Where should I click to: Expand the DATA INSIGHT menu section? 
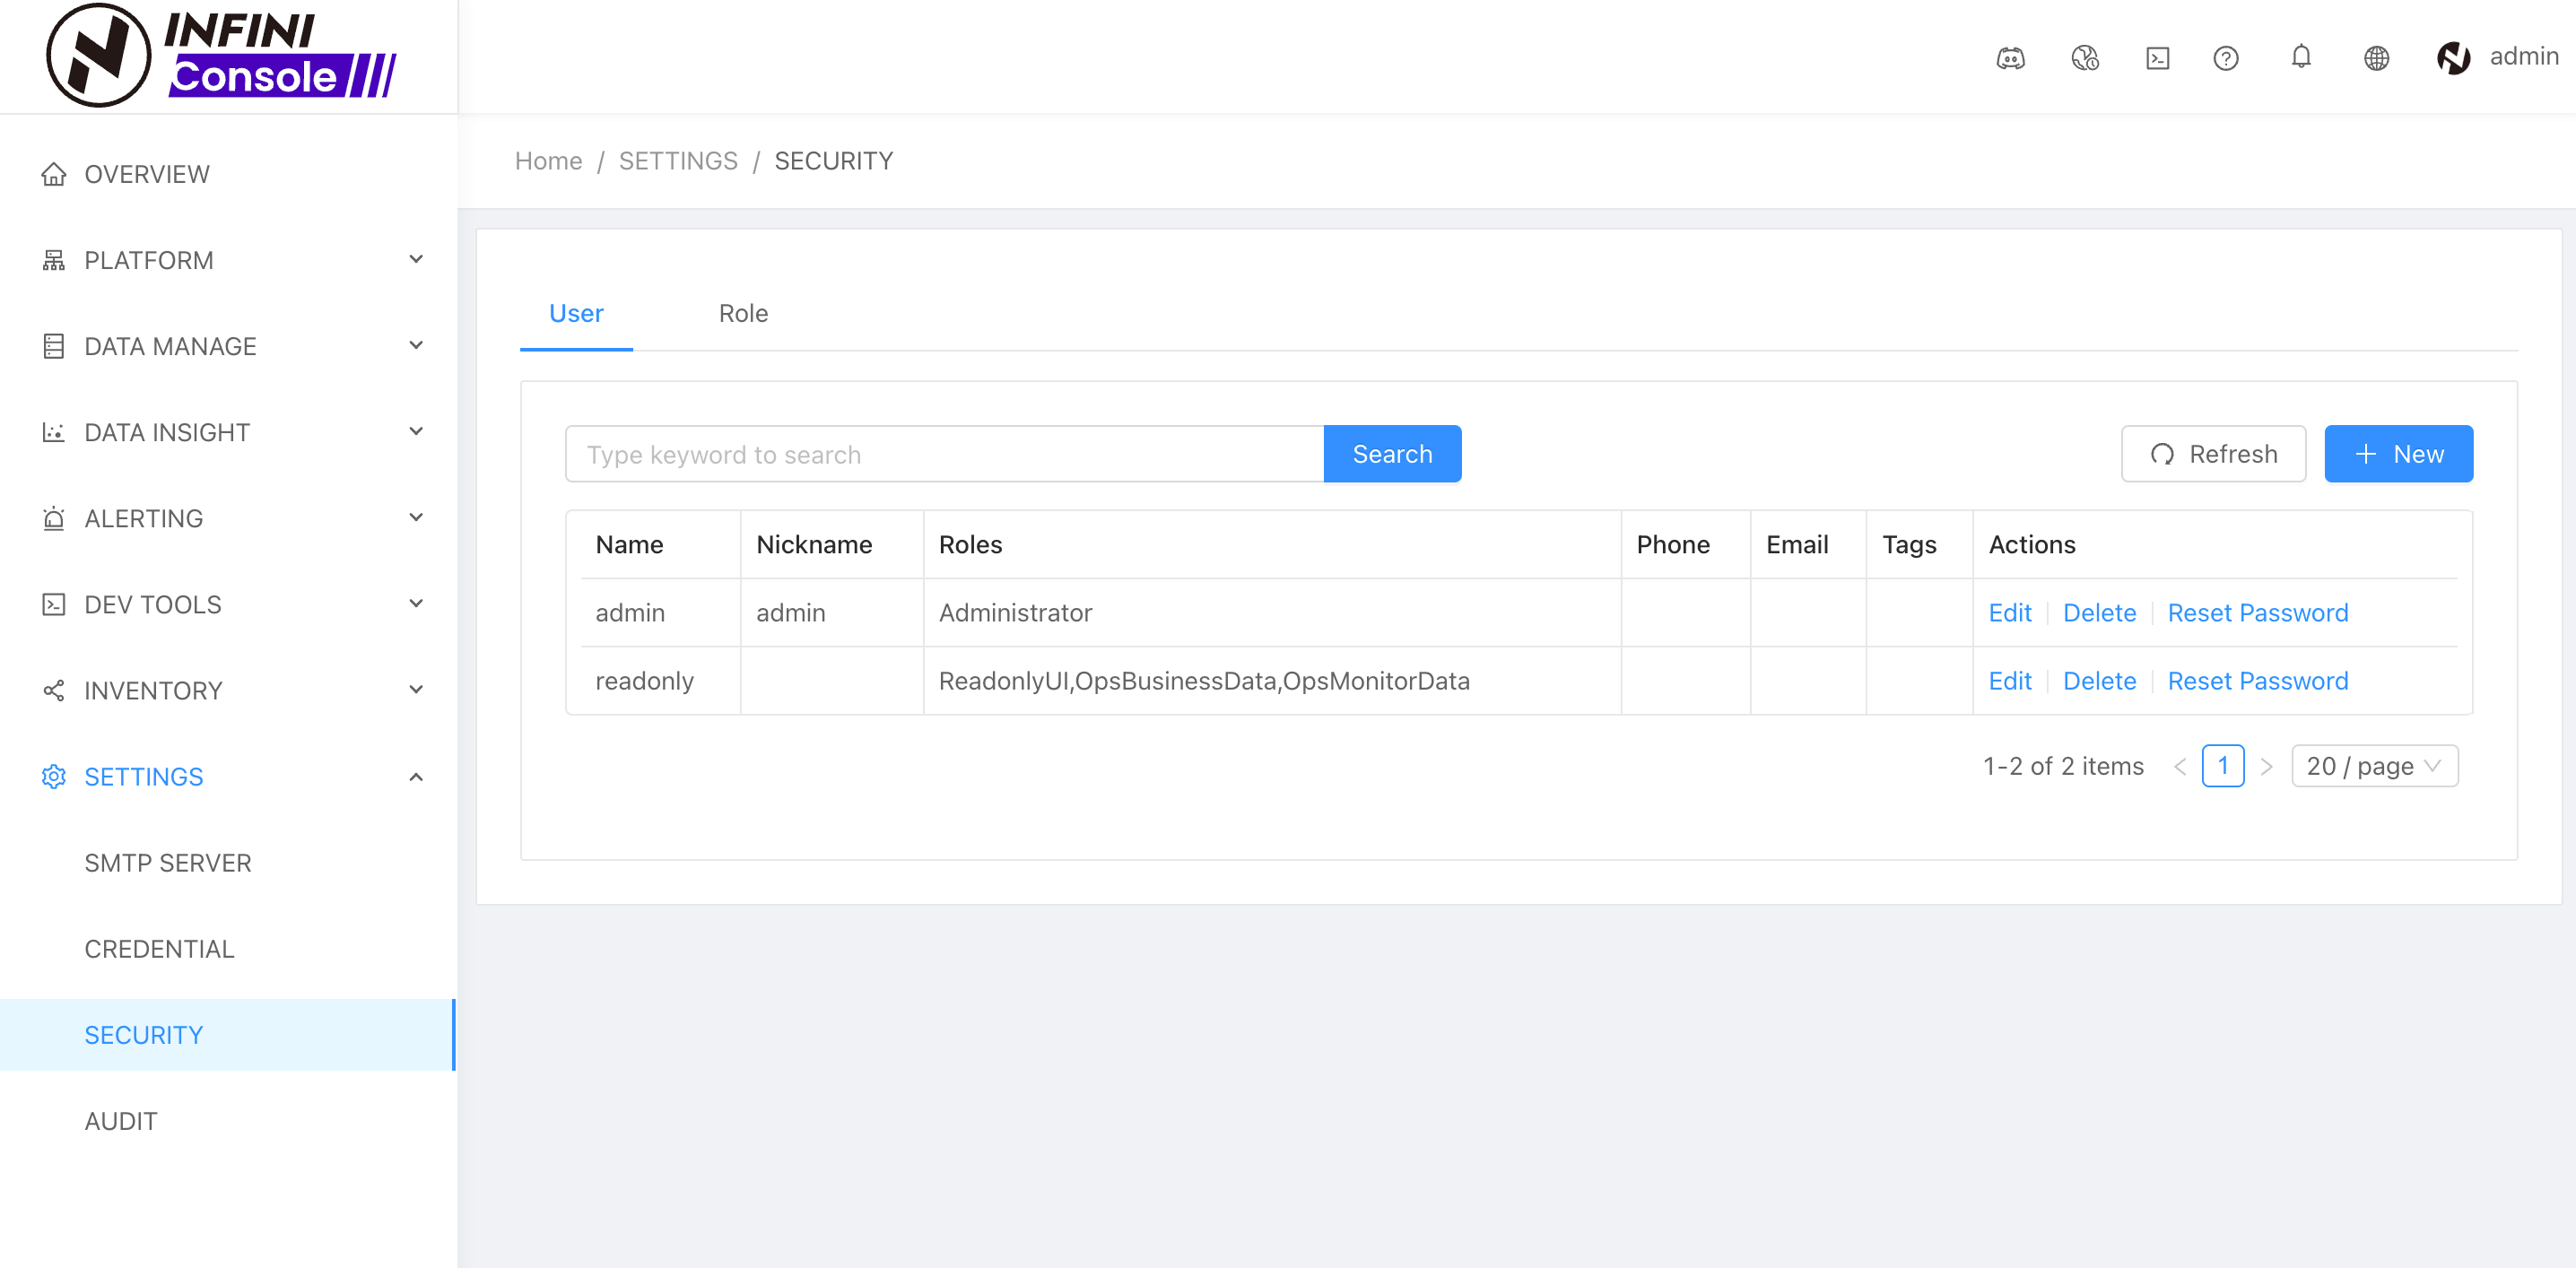228,432
